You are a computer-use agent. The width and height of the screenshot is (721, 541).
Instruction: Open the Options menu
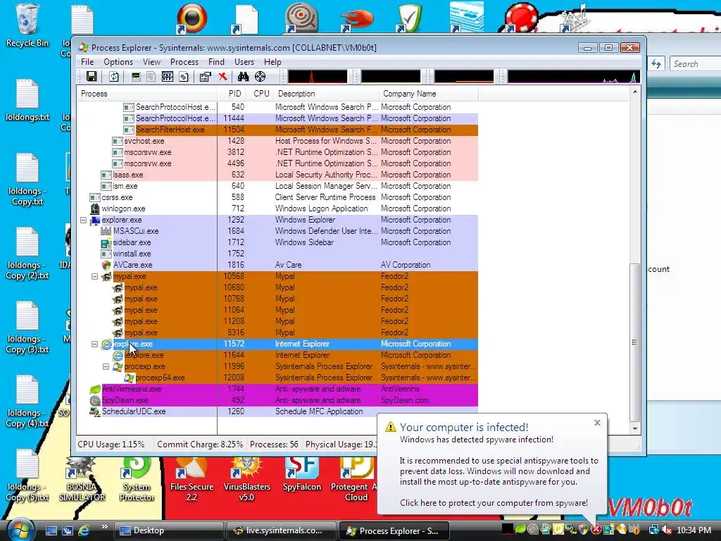click(118, 62)
